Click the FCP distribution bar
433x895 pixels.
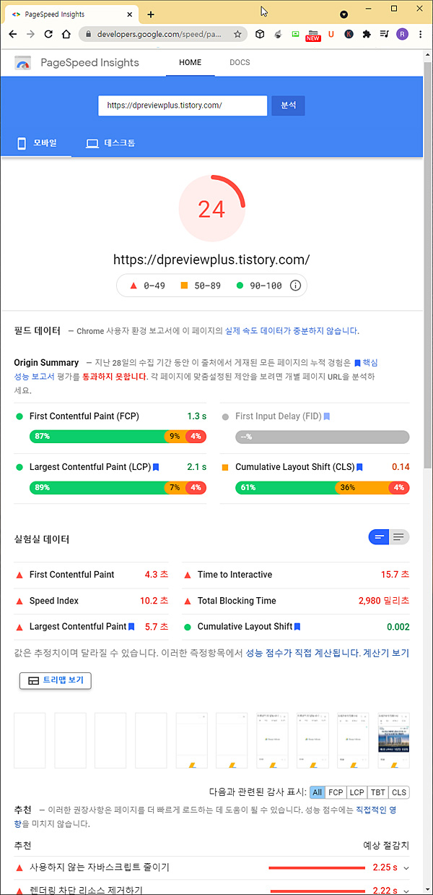coord(118,437)
